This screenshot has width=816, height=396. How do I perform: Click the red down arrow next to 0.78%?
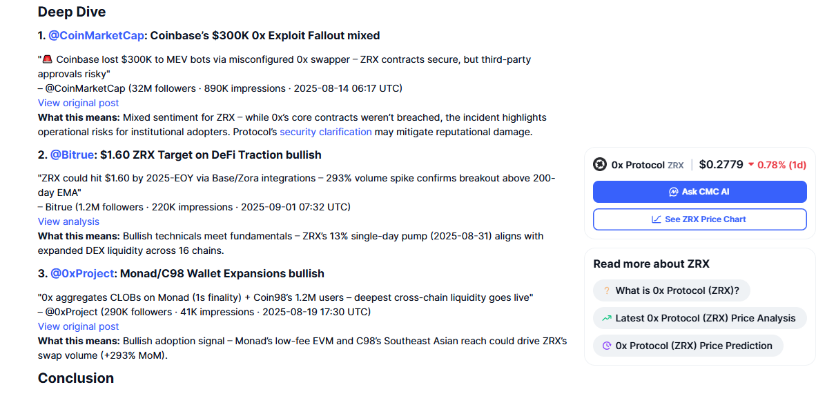coord(751,165)
